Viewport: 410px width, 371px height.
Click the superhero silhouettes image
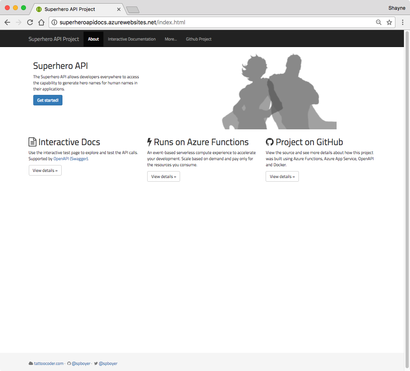pos(279,91)
